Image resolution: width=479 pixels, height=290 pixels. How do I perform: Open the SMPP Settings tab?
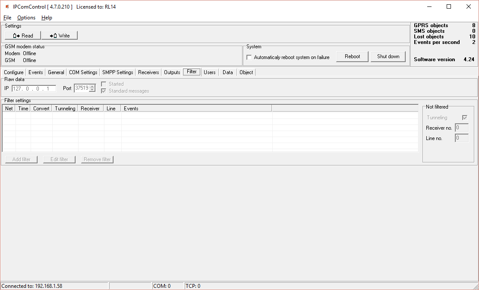tap(117, 72)
